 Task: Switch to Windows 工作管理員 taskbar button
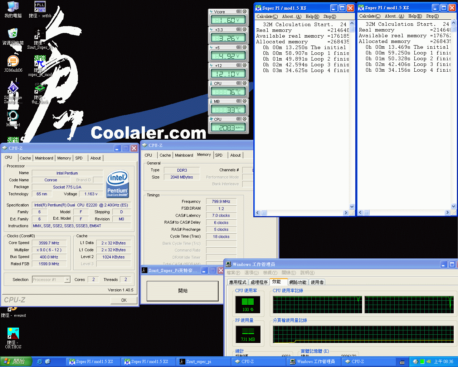313,362
